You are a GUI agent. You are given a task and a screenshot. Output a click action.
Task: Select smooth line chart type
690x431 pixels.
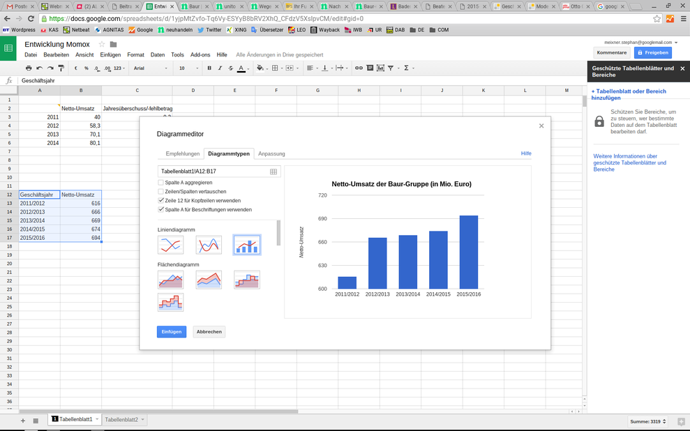[209, 245]
